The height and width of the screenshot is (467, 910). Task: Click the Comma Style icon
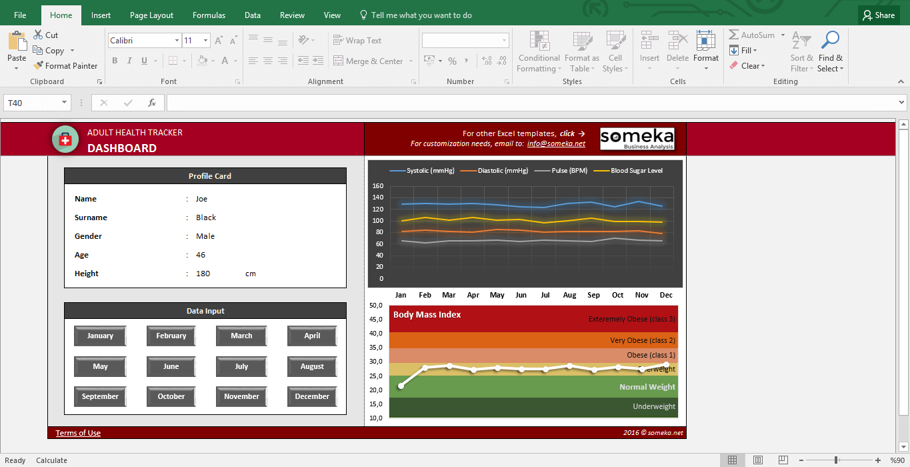pos(467,61)
